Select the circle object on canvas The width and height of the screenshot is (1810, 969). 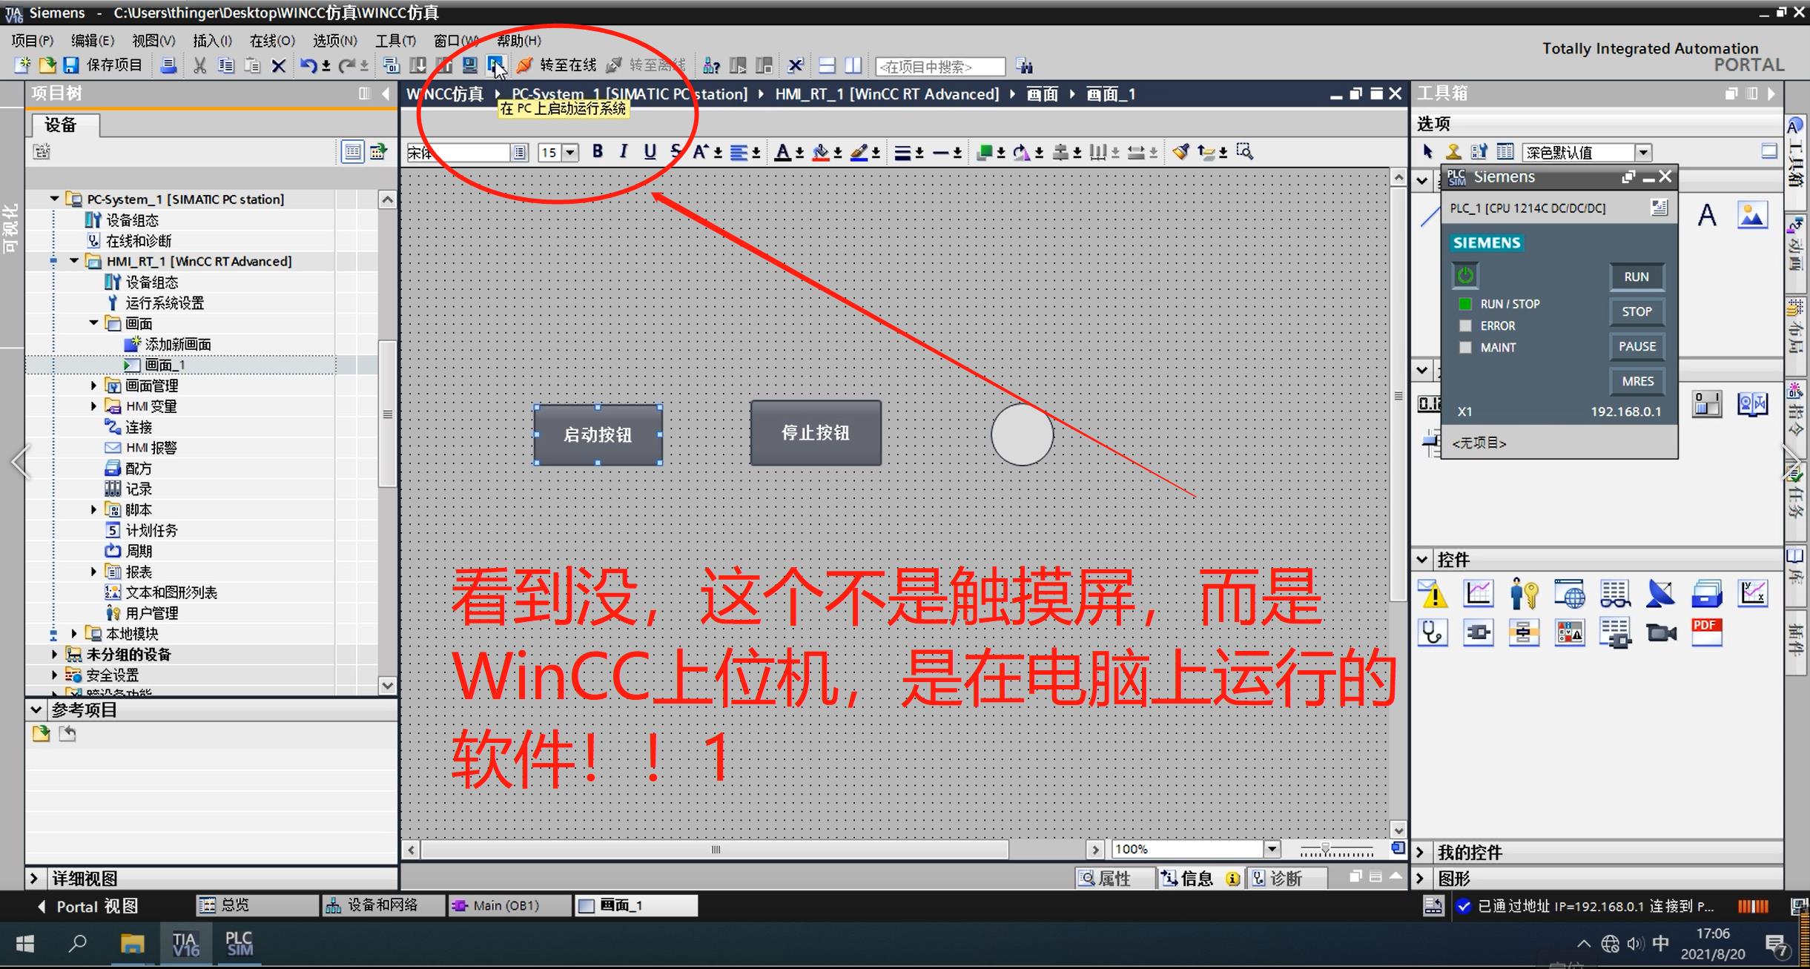(1022, 434)
